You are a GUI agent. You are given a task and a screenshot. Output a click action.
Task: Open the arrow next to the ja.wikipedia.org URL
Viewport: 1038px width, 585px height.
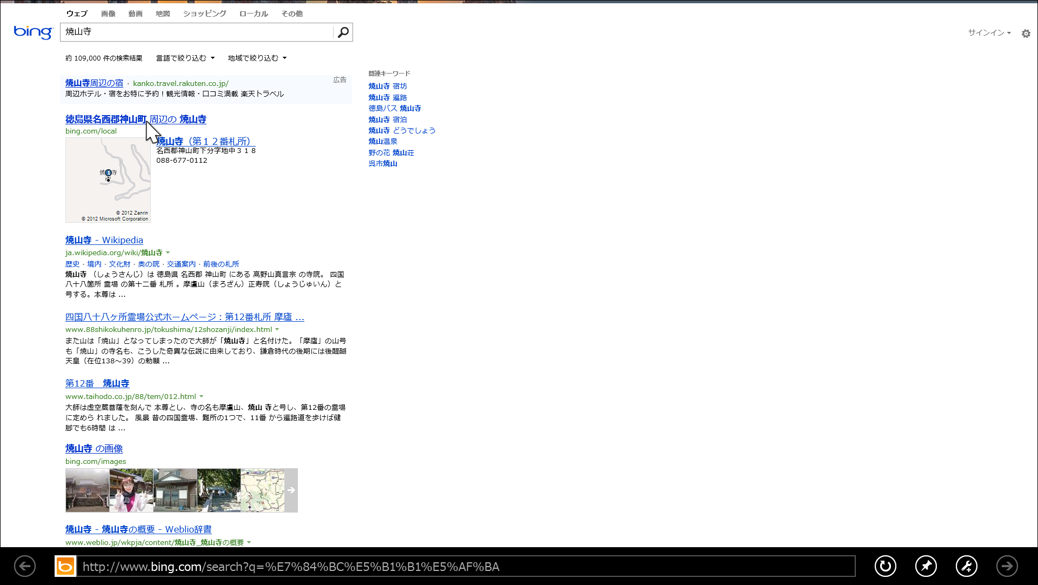[168, 253]
